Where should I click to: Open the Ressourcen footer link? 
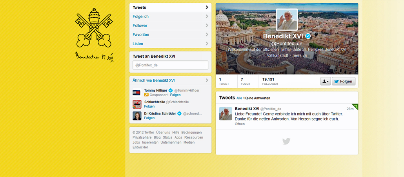click(x=194, y=137)
